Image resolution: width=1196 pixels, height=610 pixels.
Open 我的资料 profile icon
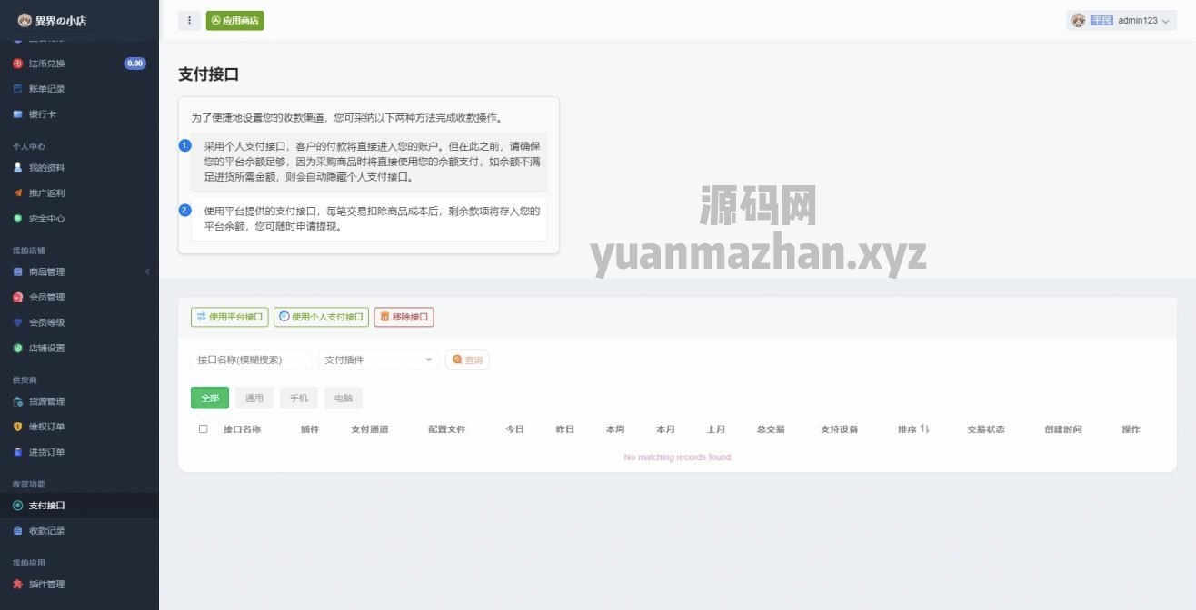(17, 168)
